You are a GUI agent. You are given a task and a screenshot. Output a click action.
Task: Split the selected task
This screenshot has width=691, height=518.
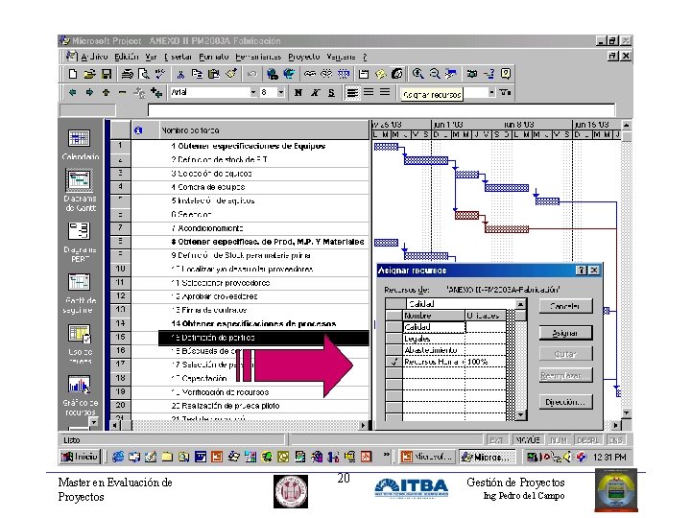point(344,74)
